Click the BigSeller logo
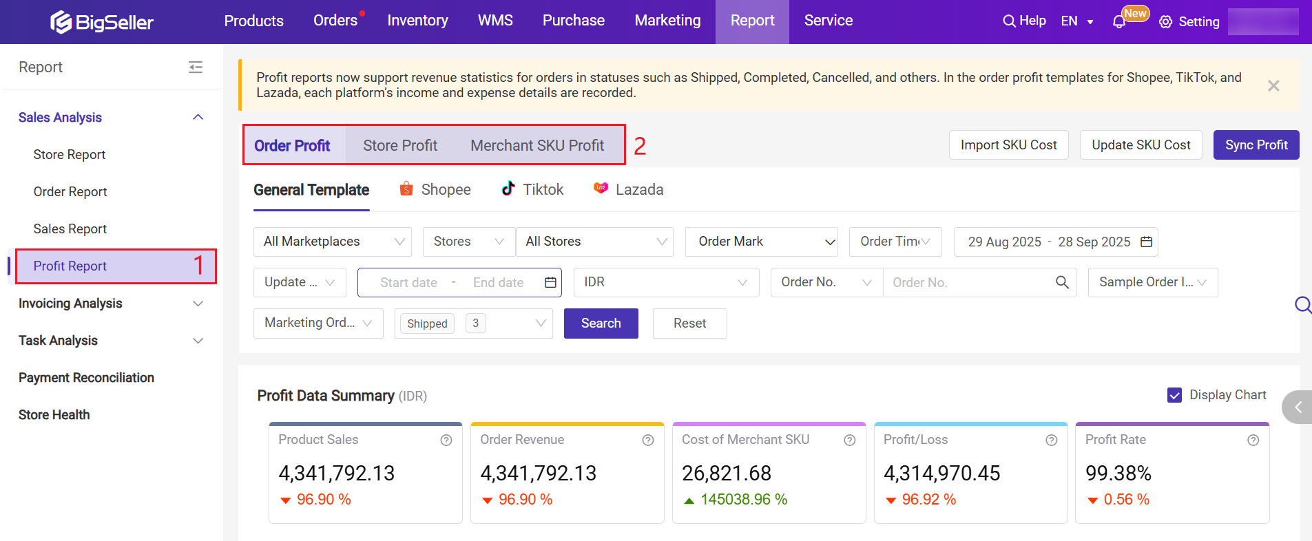Viewport: 1312px width, 541px height. (102, 22)
